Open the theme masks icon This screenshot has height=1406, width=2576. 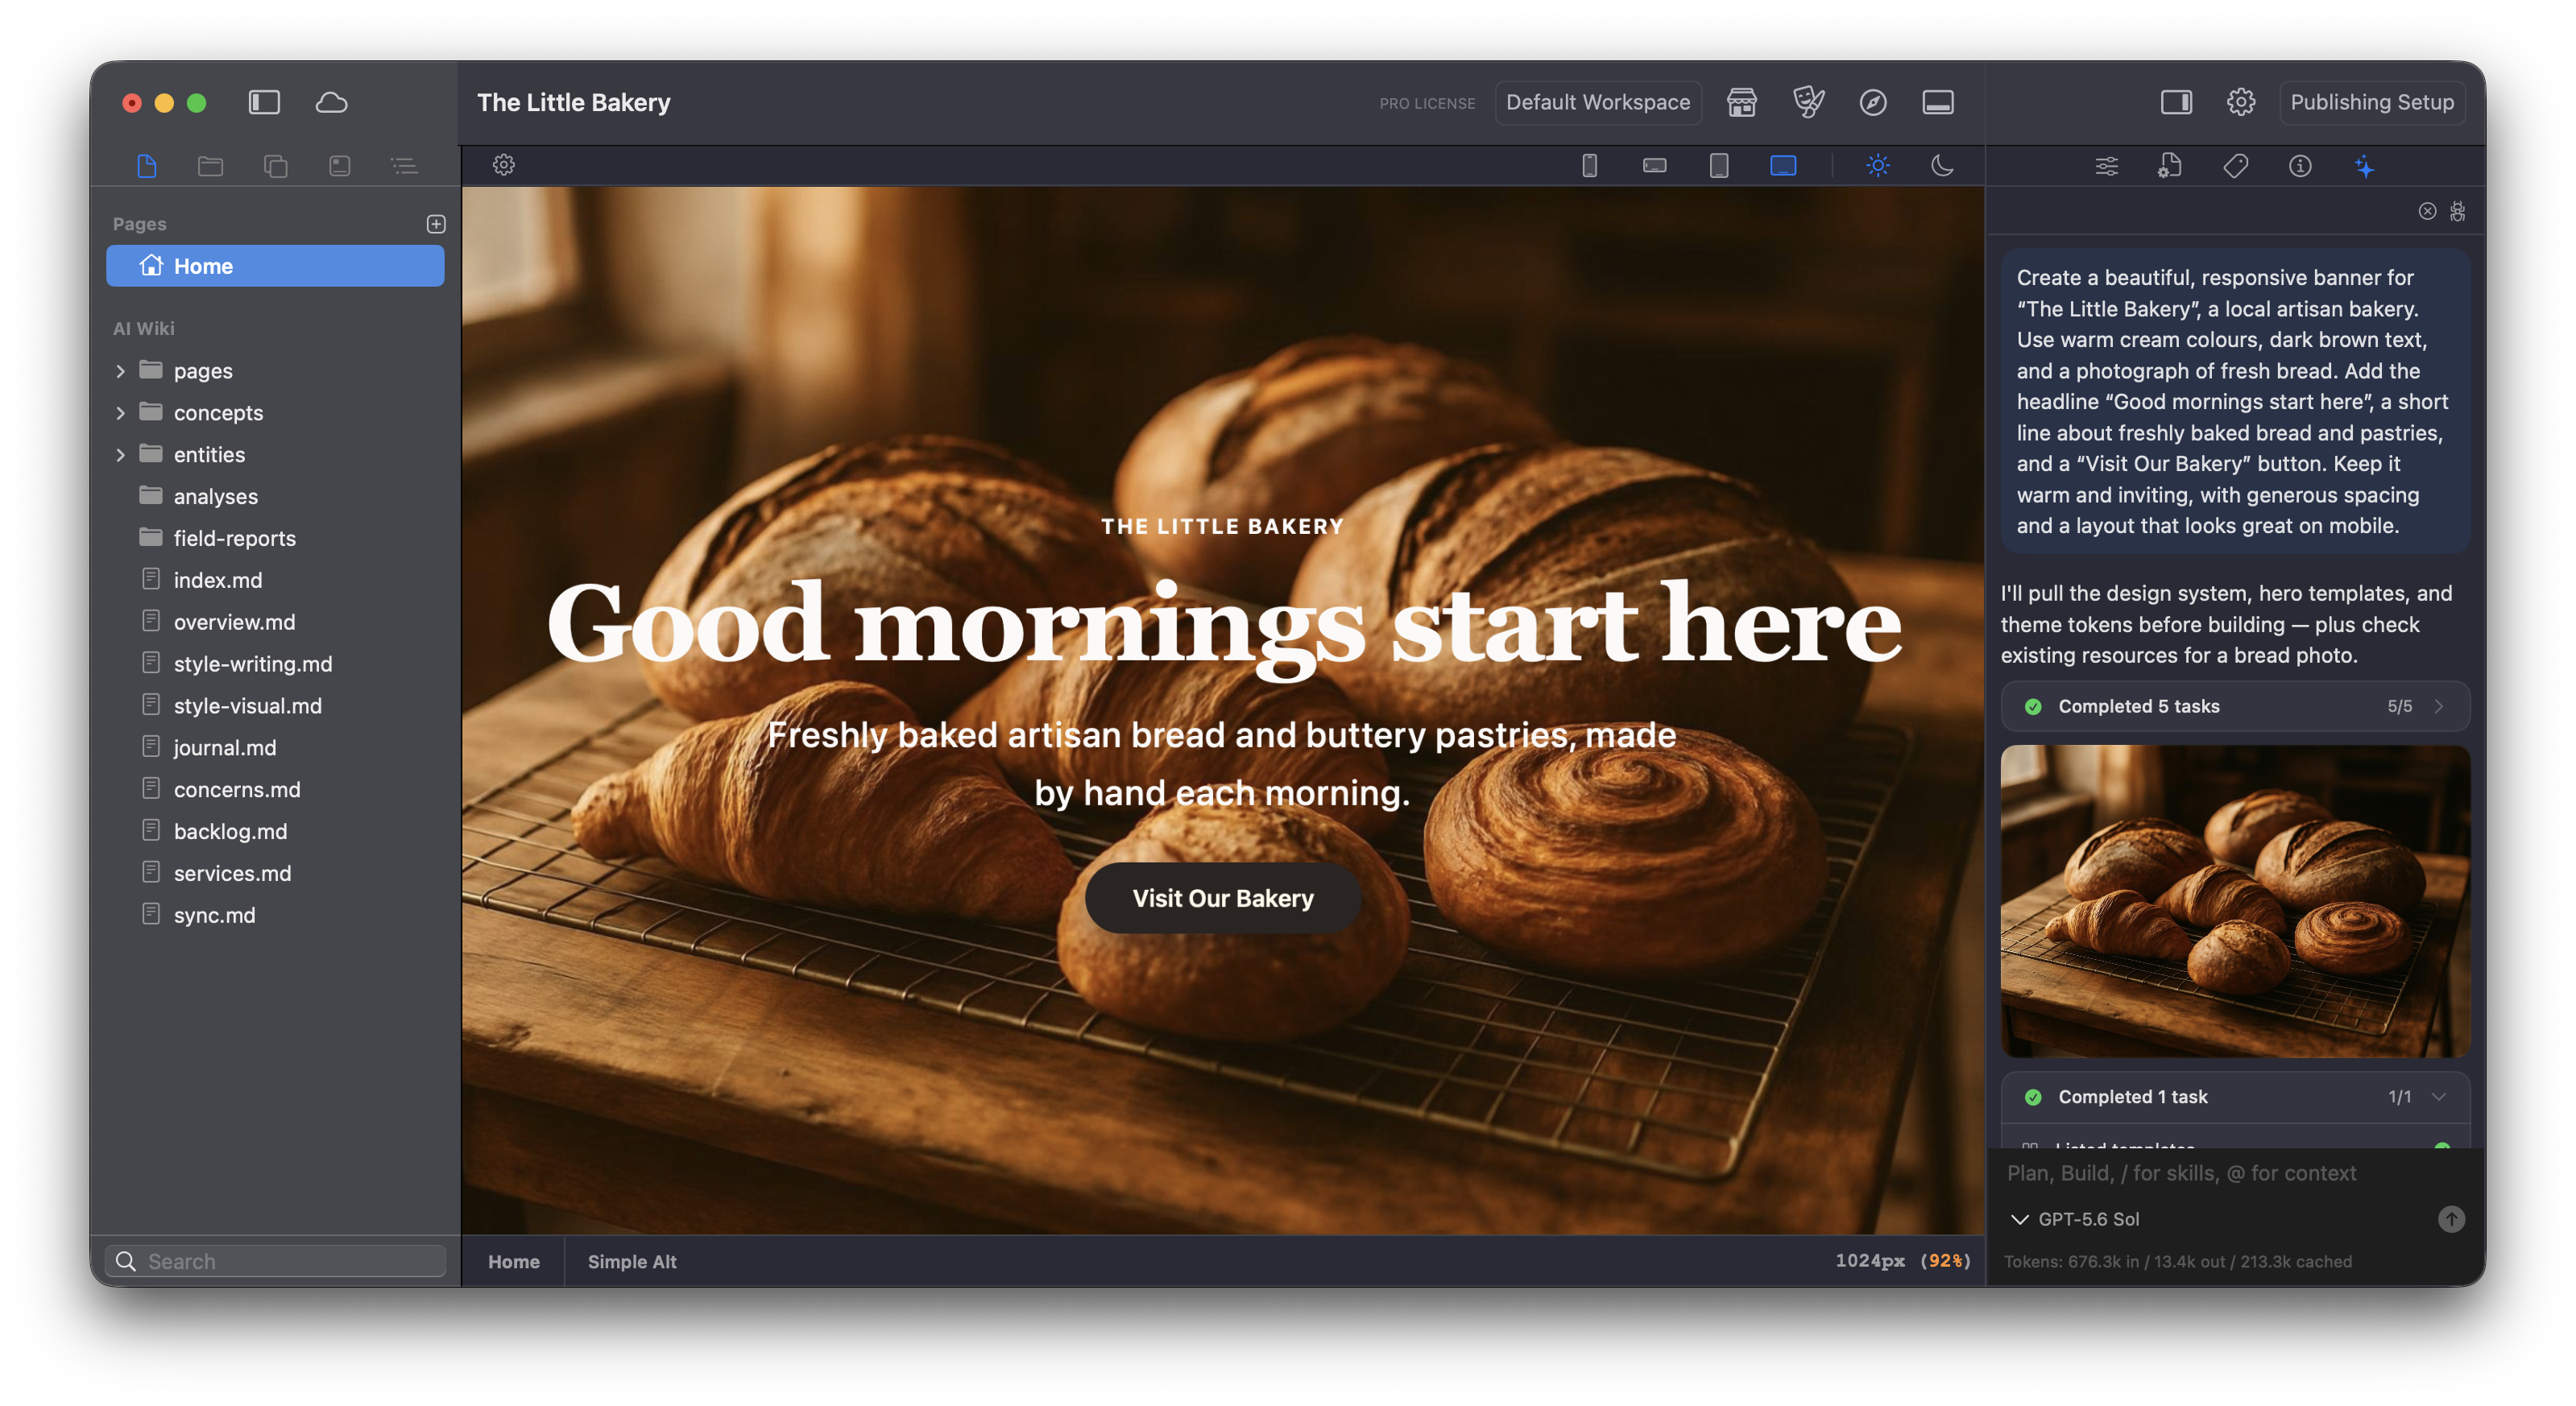(x=1808, y=102)
